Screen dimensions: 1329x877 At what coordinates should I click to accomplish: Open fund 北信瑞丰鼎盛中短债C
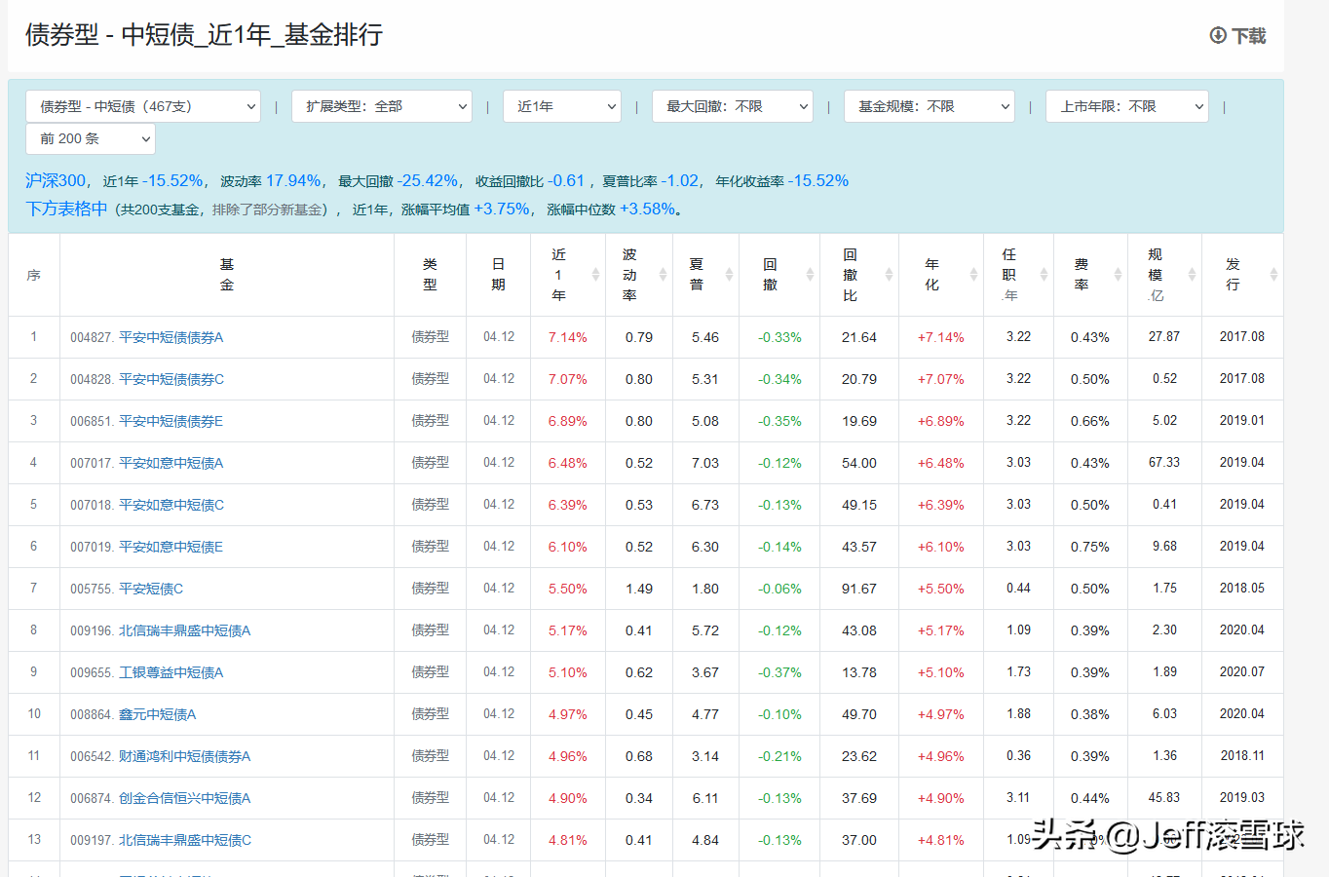[x=185, y=840]
